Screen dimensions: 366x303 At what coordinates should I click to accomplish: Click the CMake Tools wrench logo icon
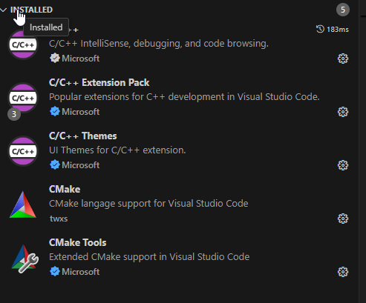(24, 259)
